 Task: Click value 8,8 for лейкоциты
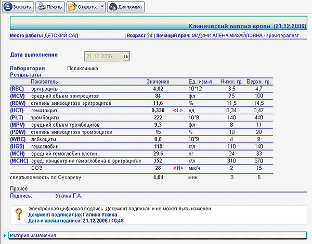click(158, 139)
